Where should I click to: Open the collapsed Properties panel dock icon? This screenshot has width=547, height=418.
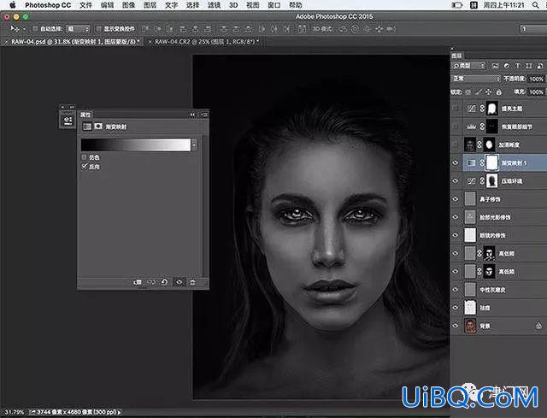tap(68, 121)
